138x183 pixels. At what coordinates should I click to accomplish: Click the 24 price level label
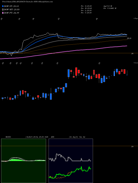(132, 147)
